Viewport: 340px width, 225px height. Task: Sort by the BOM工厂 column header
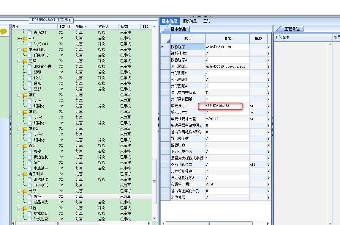tap(66, 26)
